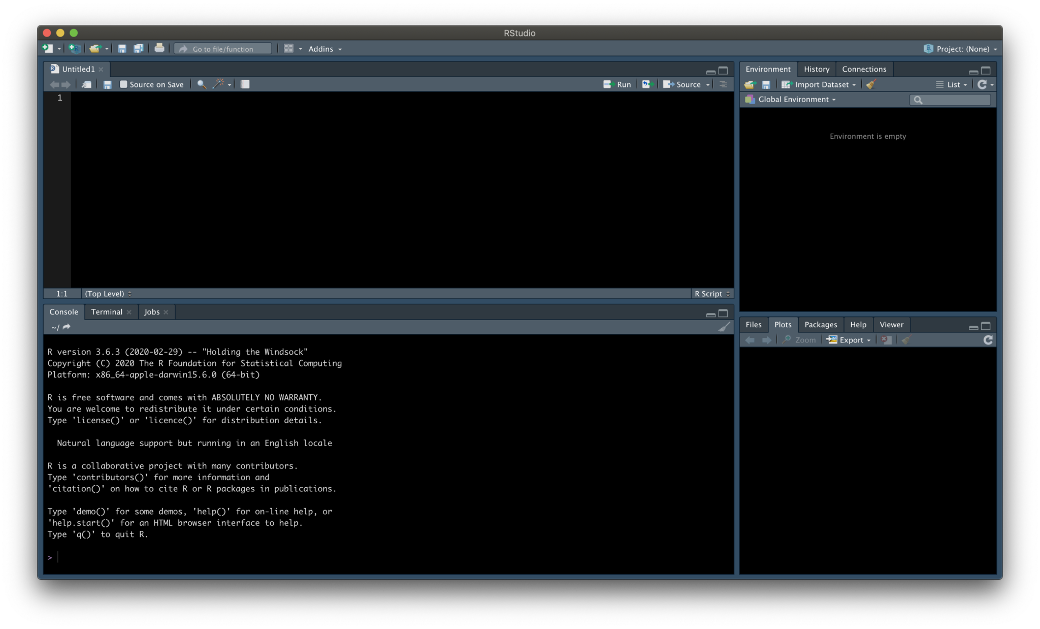Image resolution: width=1040 pixels, height=629 pixels.
Task: Open the (Top Level) scope selector
Action: click(108, 294)
